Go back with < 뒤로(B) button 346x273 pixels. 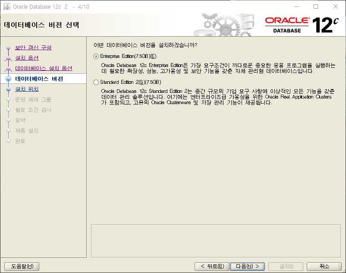point(212,267)
